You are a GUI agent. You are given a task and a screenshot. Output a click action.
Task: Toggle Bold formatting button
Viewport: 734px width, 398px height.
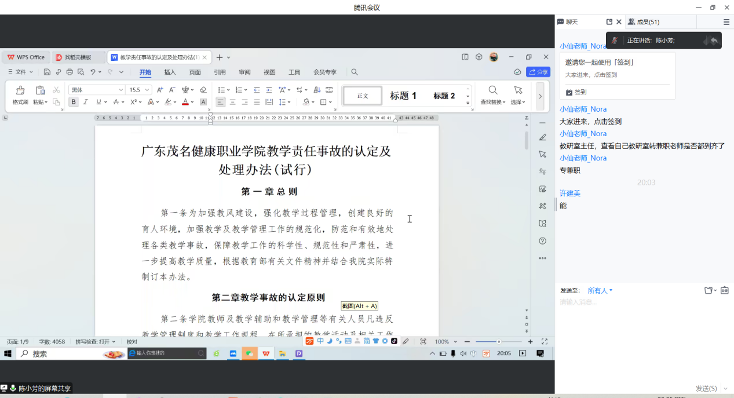point(74,102)
